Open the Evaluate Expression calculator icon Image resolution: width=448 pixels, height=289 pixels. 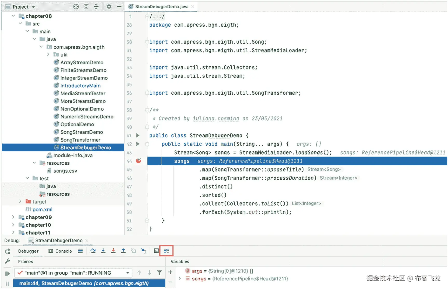pyautogui.click(x=156, y=251)
